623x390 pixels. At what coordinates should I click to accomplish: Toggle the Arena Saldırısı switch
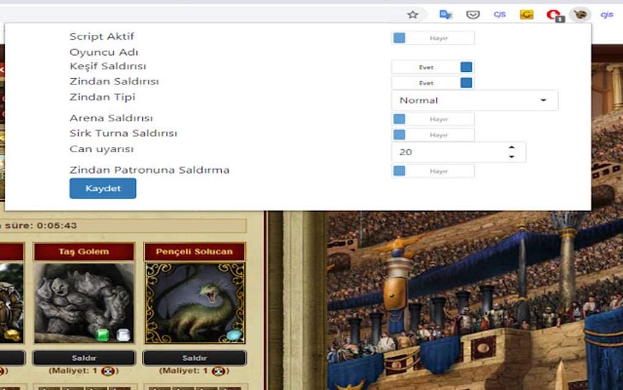coord(433,119)
